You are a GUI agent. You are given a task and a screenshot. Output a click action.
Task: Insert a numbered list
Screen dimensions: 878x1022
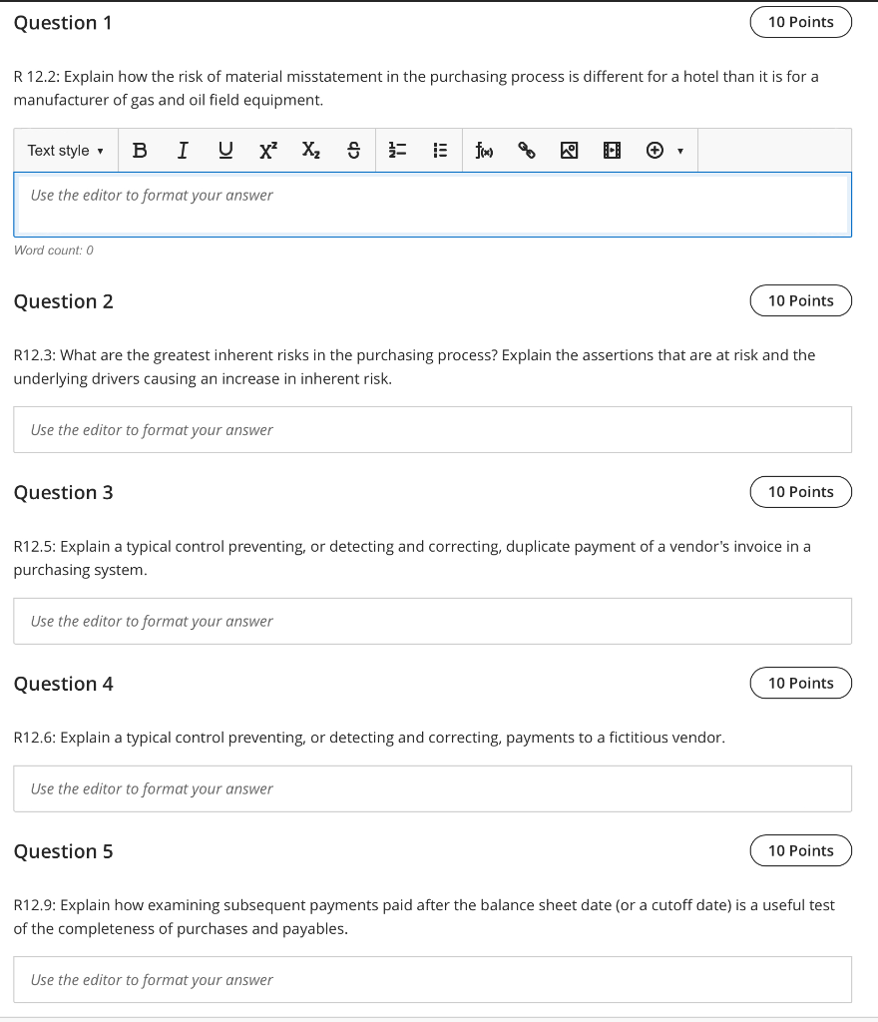pos(396,150)
